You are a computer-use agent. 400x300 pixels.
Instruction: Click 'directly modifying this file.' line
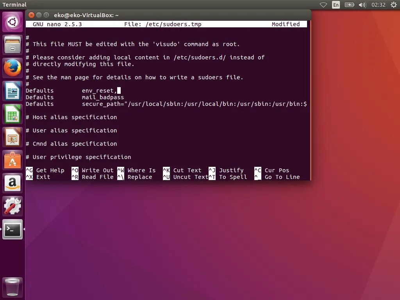point(80,64)
